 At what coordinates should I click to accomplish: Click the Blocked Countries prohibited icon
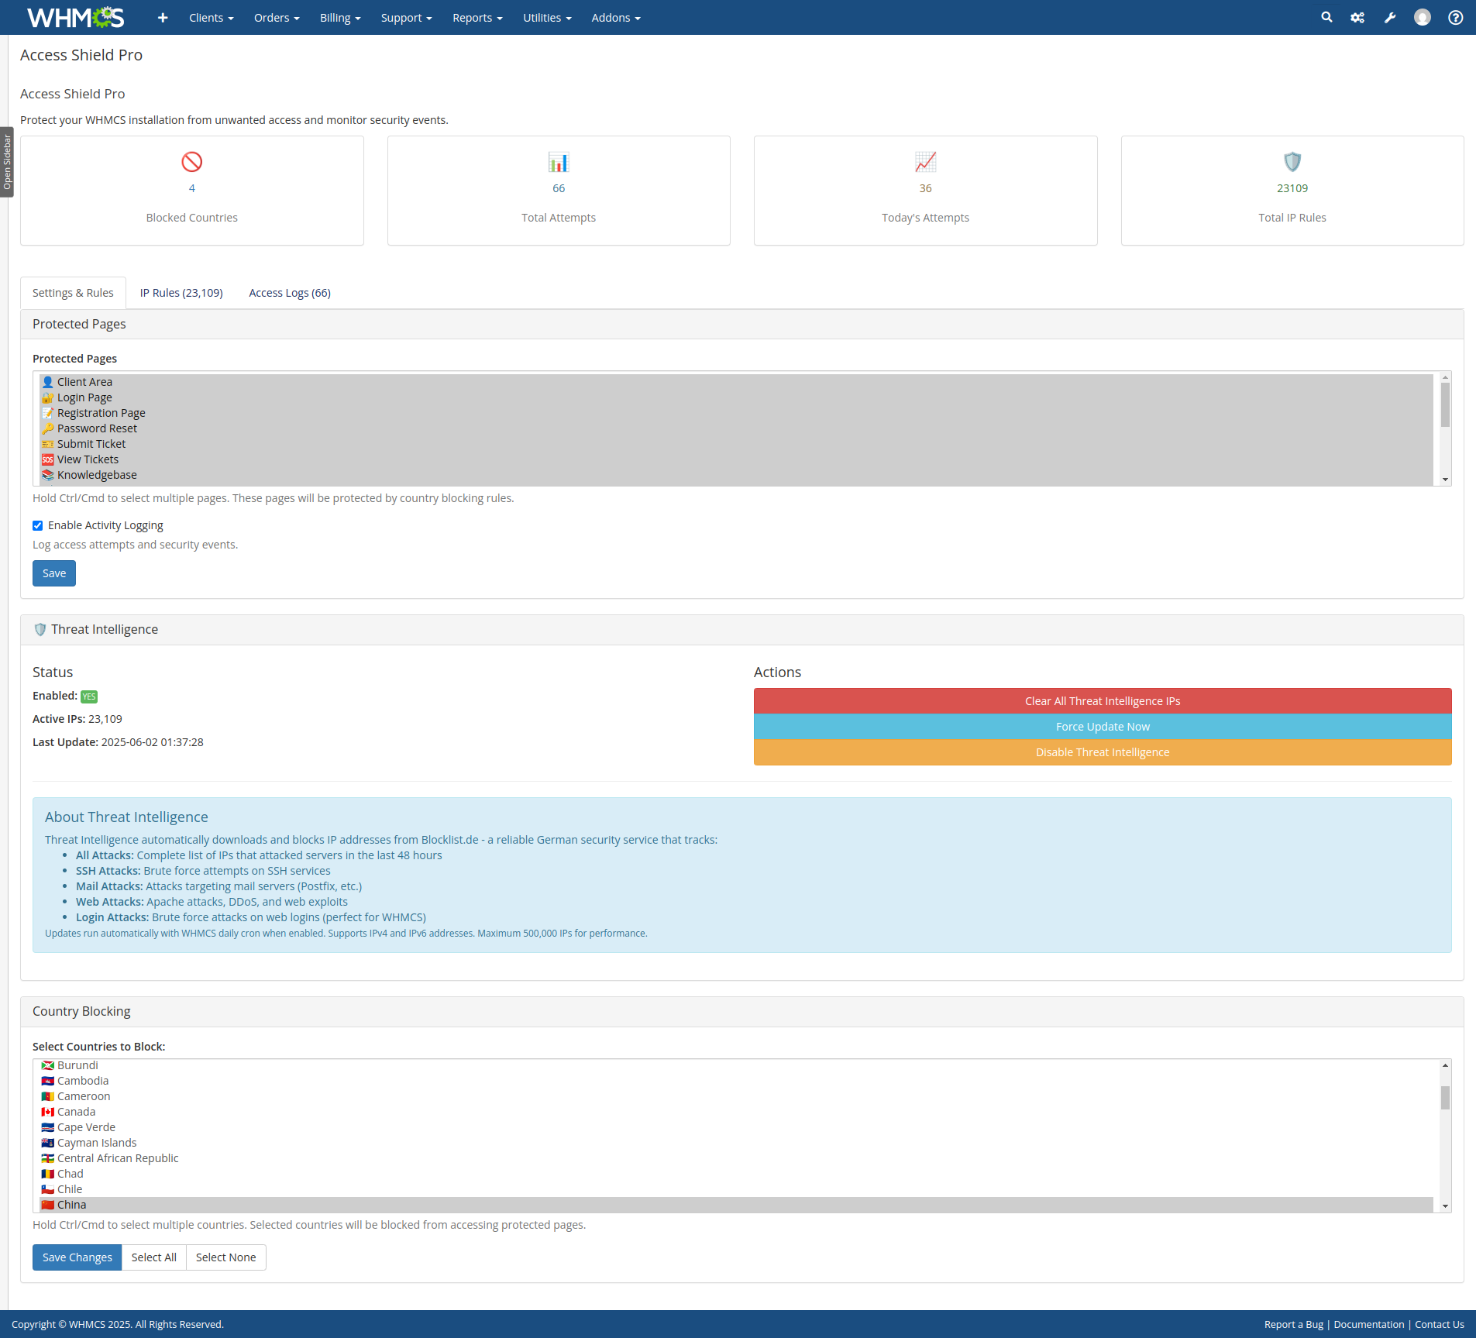pos(192,162)
